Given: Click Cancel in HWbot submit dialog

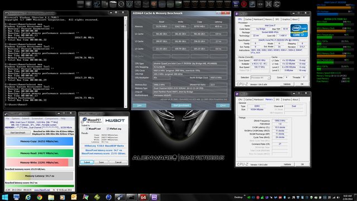Looking at the screenshot, I should [x=118, y=162].
